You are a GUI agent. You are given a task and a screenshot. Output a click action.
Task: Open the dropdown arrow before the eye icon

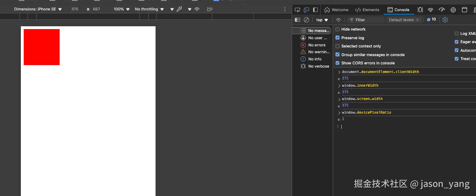click(x=190, y=9)
